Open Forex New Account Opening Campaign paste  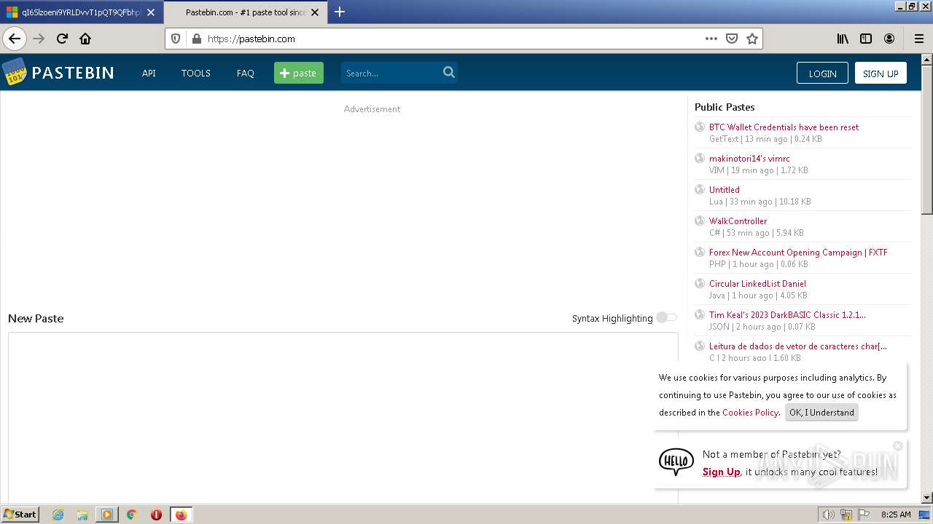pyautogui.click(x=798, y=252)
